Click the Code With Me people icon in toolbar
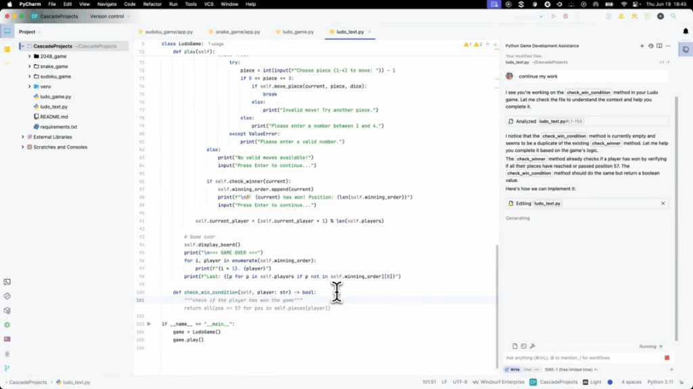This screenshot has height=389, width=693. click(x=621, y=16)
